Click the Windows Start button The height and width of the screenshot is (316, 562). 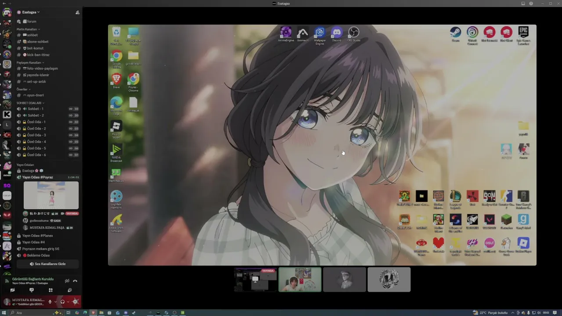pyautogui.click(x=4, y=312)
